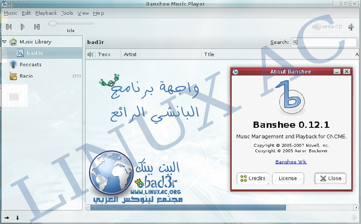361x224 pixels.
Task: Click the horizontal scrollbar thumb
Action: click(x=188, y=208)
